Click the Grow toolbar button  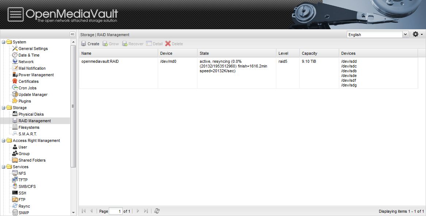click(111, 44)
